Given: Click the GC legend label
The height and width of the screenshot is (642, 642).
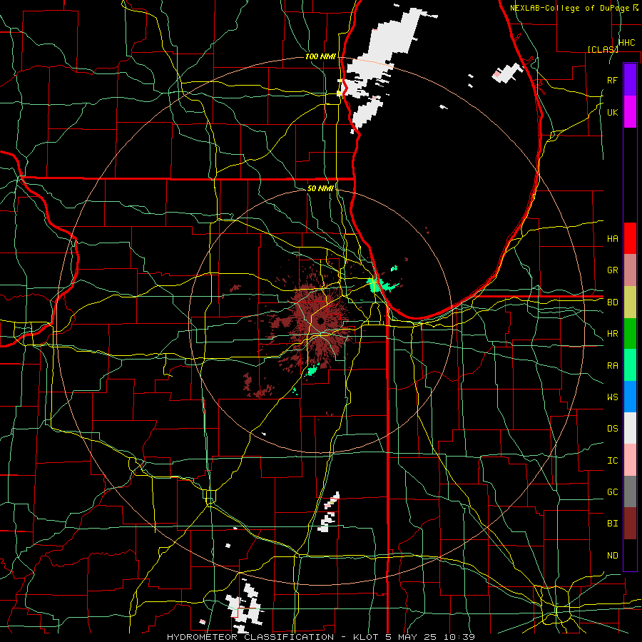Looking at the screenshot, I should [612, 491].
